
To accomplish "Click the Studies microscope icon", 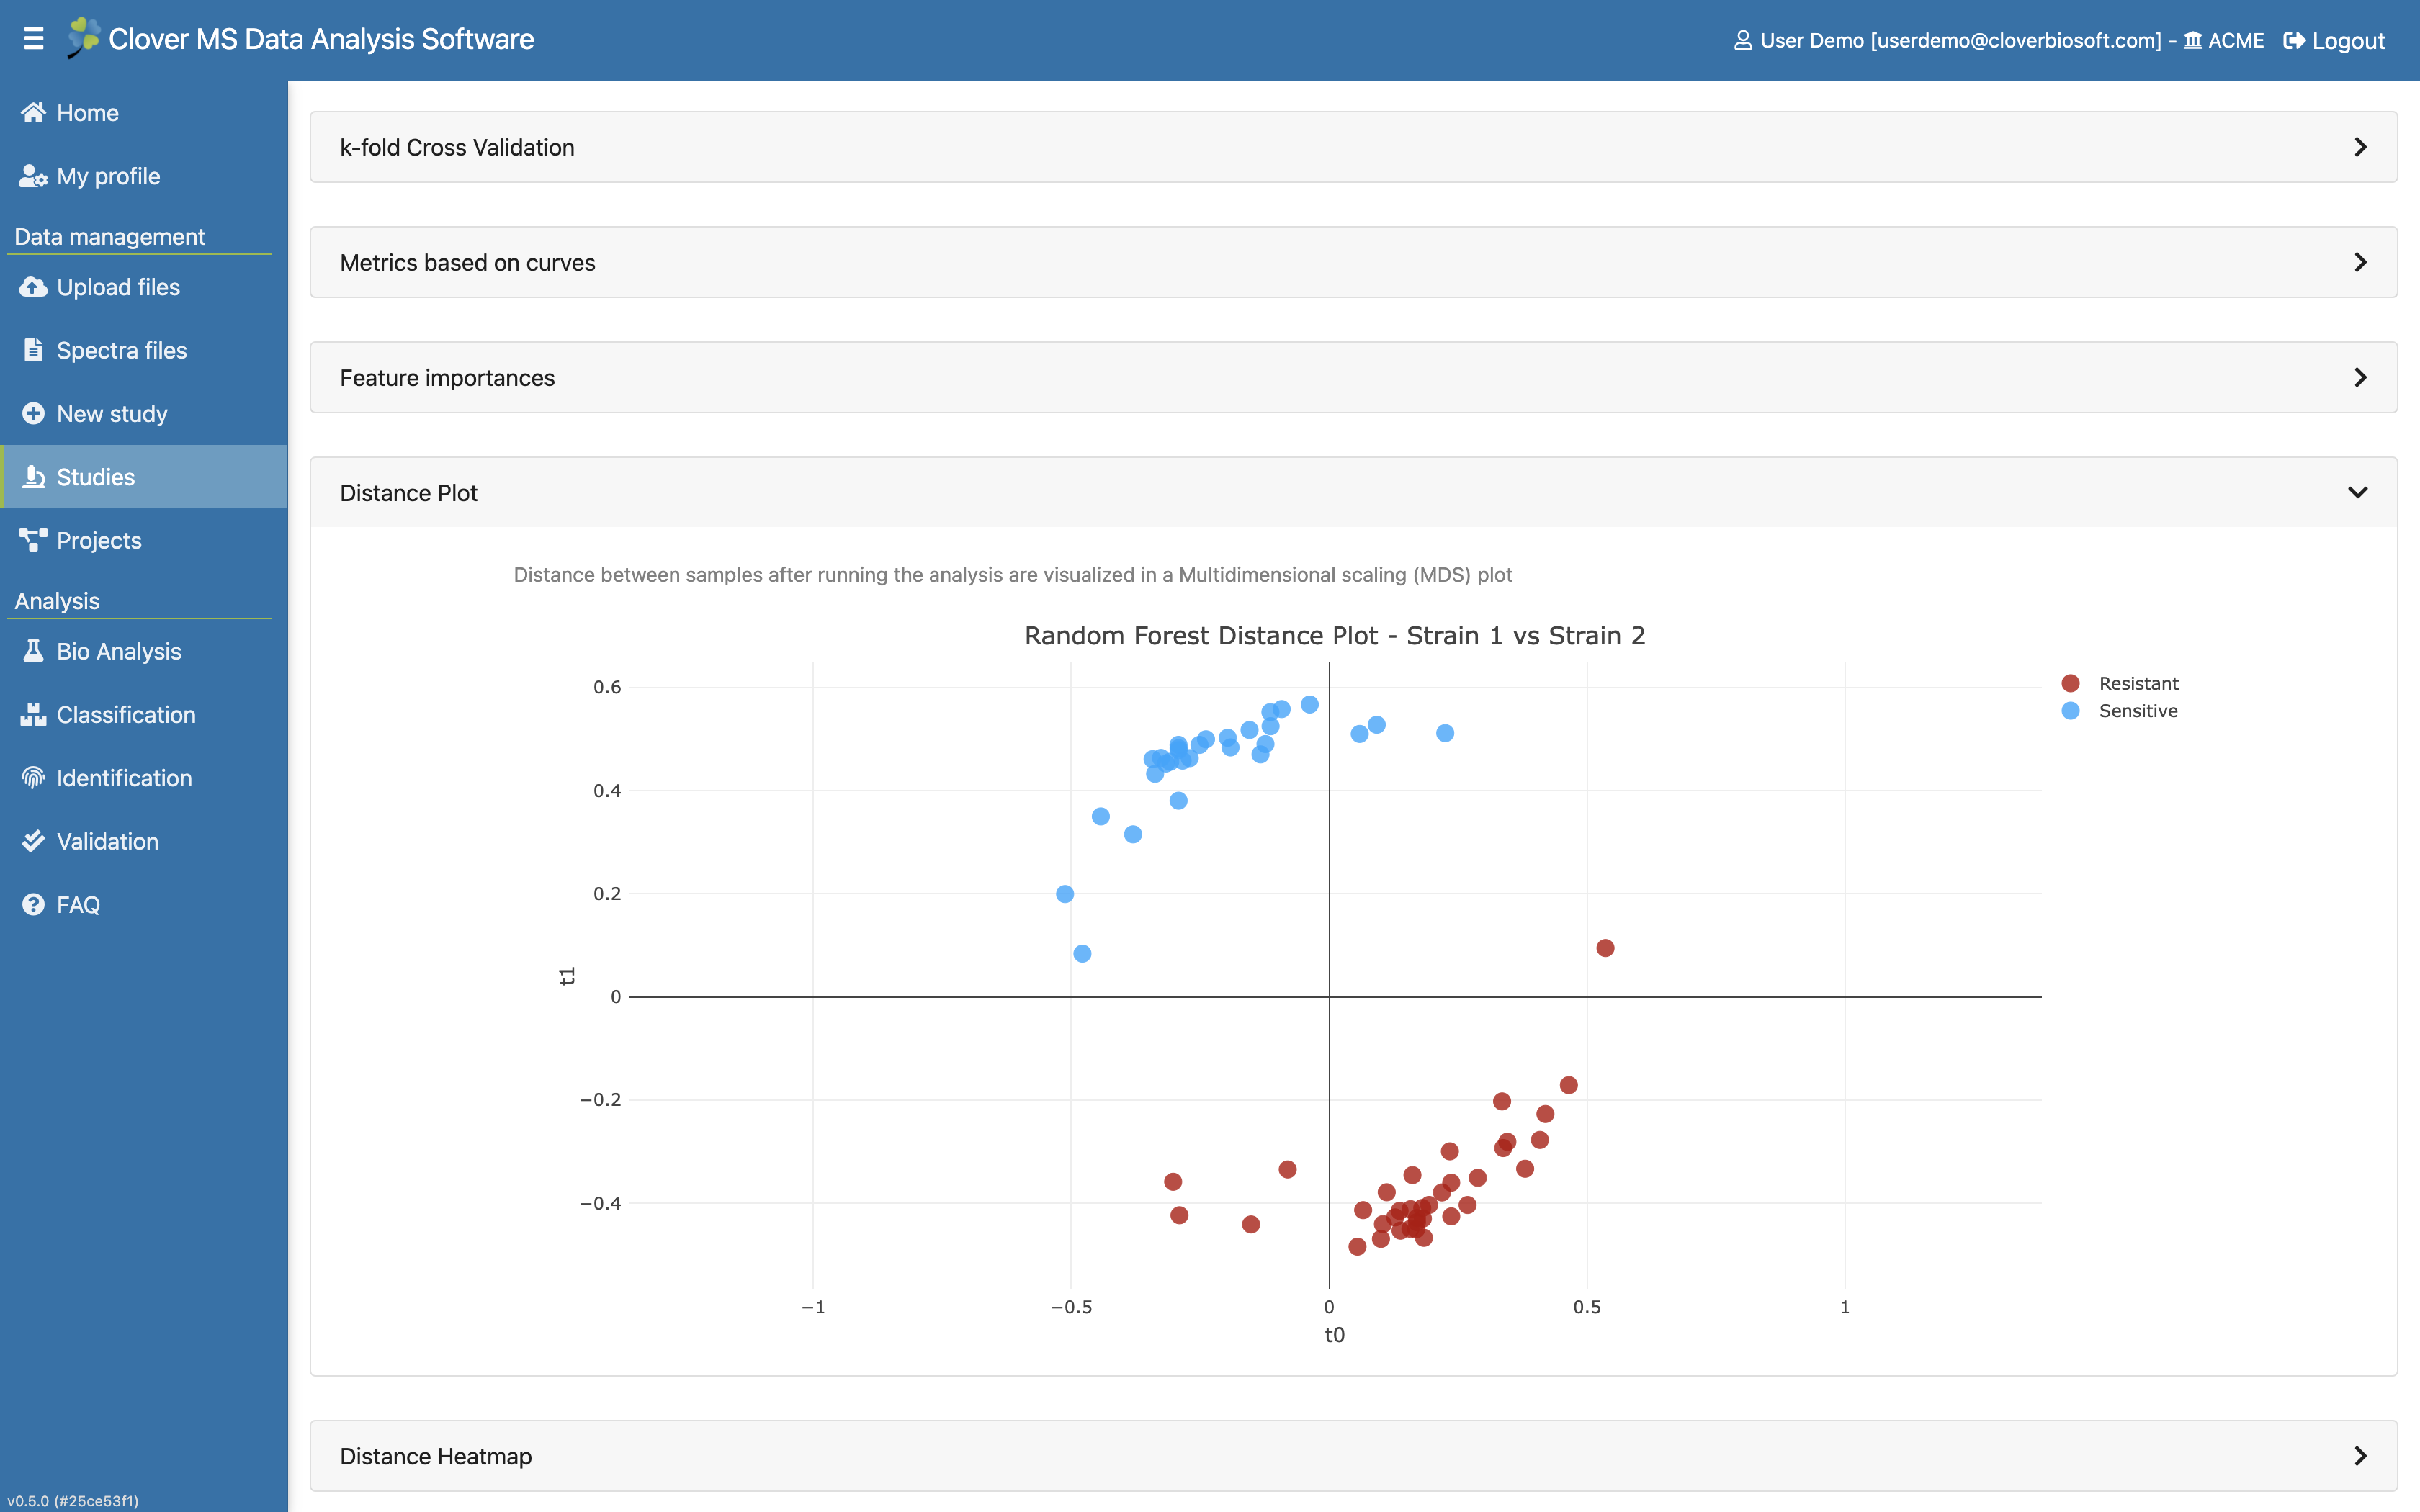I will coord(33,476).
